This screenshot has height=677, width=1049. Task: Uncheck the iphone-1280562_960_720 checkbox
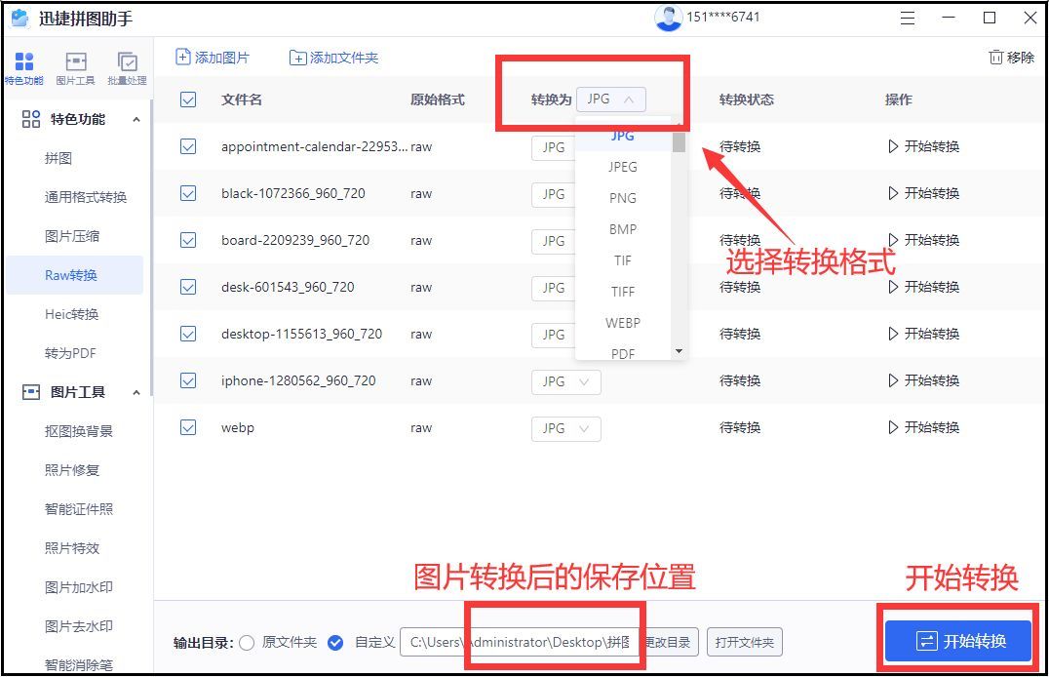[188, 381]
